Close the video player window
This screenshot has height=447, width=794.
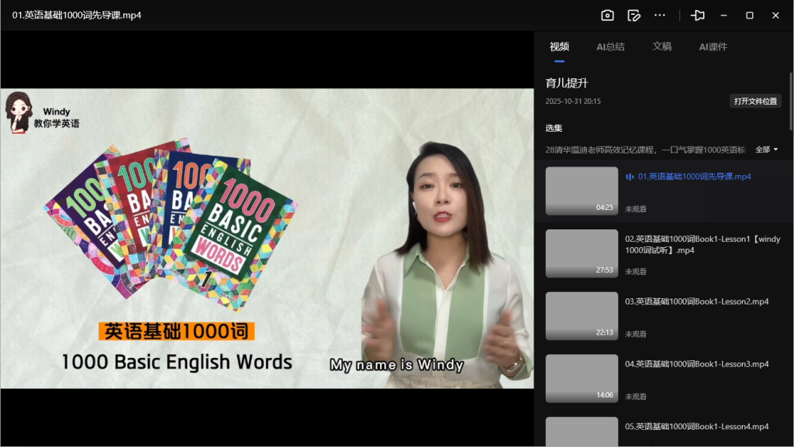775,15
